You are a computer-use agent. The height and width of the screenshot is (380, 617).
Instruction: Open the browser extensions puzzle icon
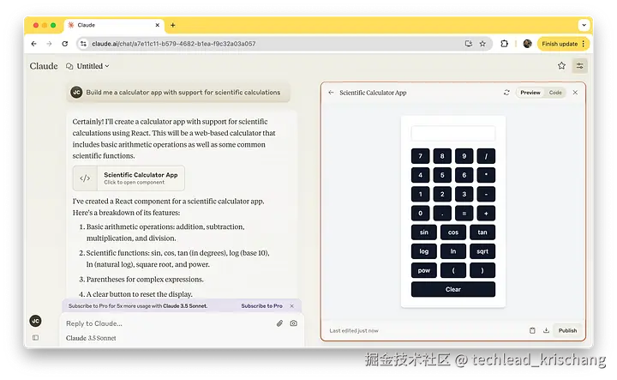click(x=504, y=44)
